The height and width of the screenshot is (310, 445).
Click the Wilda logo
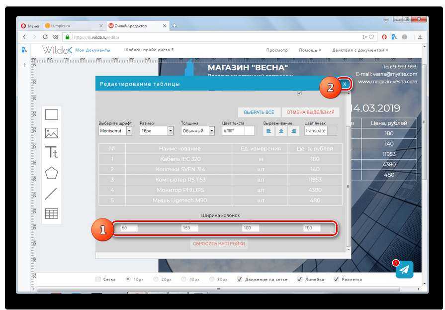tap(57, 50)
